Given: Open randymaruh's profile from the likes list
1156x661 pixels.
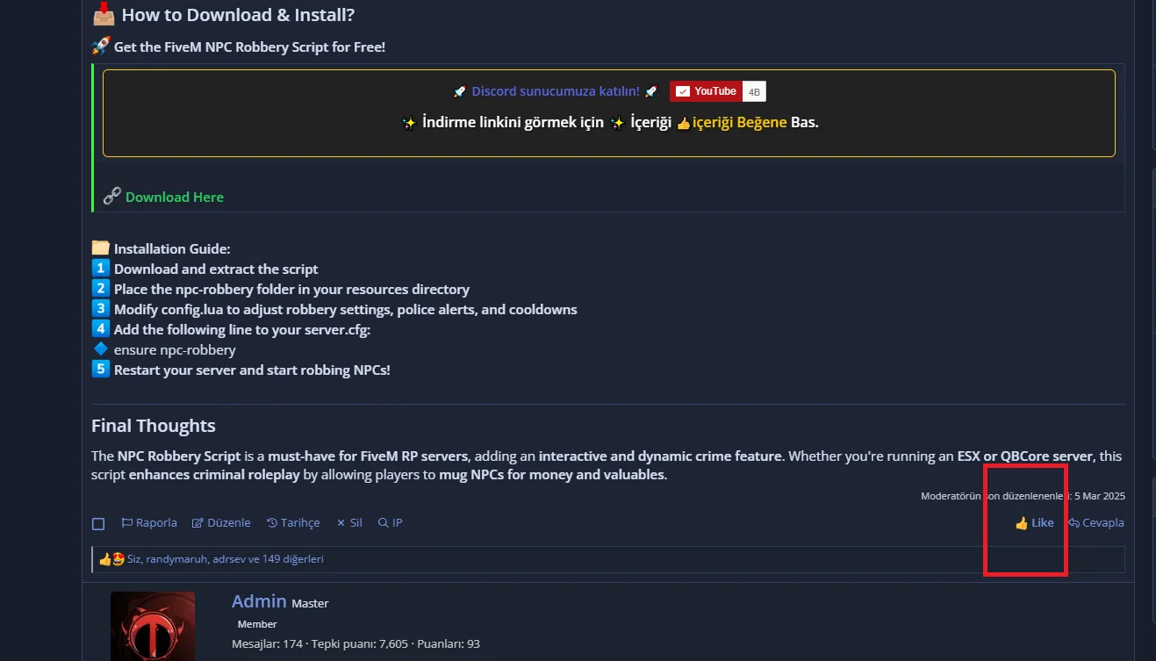Looking at the screenshot, I should (178, 558).
